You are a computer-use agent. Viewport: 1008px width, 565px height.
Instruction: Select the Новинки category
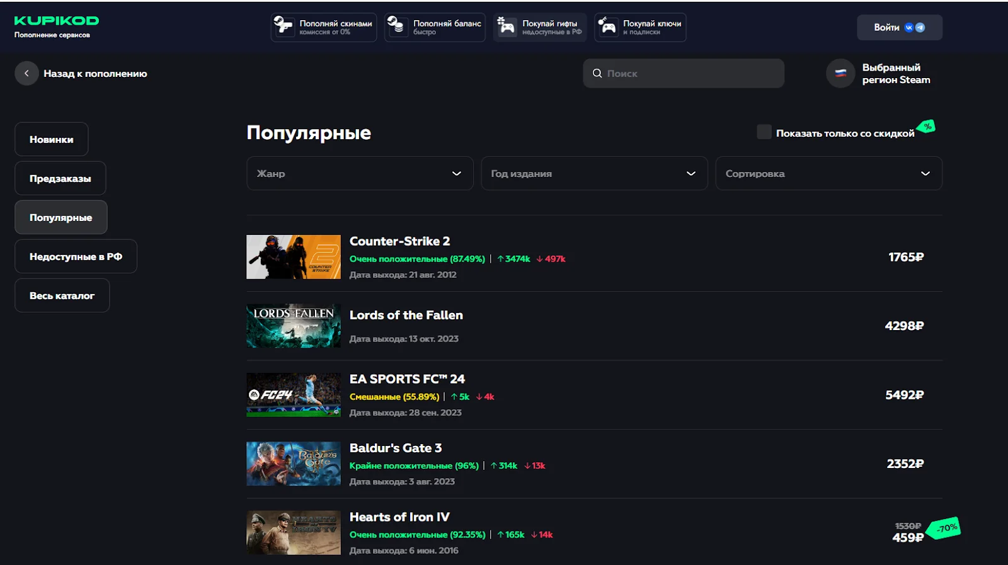click(52, 139)
